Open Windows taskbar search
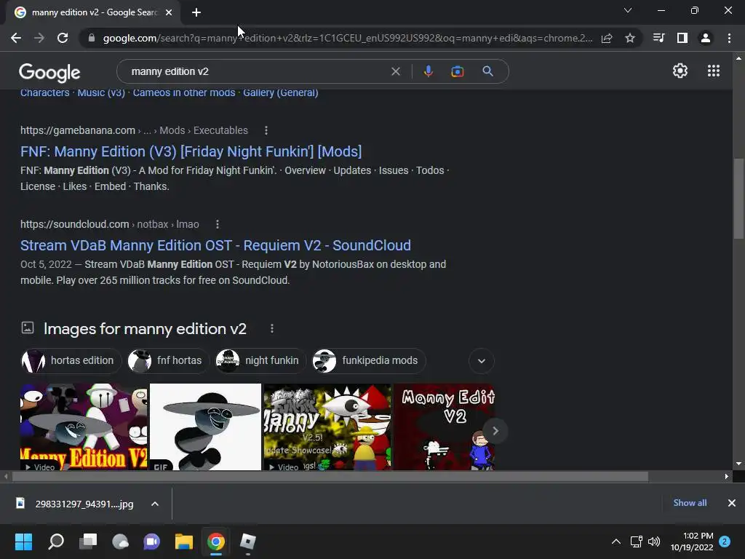This screenshot has height=559, width=745. point(56,542)
